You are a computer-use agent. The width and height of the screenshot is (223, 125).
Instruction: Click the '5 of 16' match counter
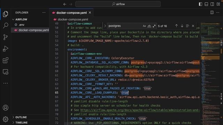[162, 26]
